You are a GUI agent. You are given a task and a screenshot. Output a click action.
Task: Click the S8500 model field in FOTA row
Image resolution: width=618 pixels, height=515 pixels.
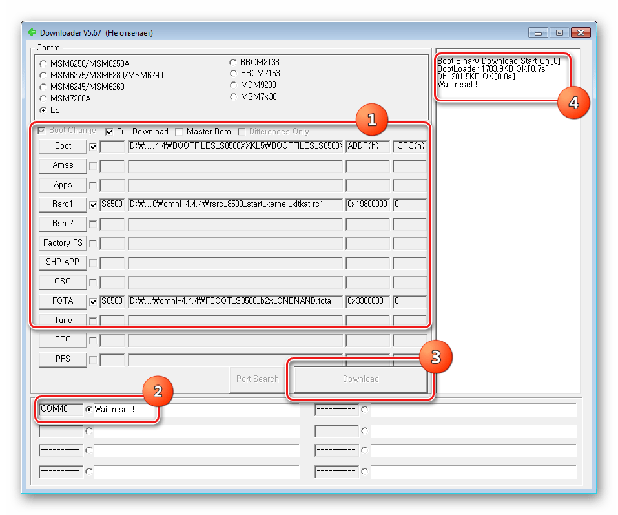(112, 302)
